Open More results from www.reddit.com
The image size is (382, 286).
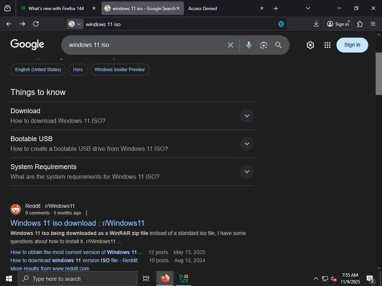(50, 268)
